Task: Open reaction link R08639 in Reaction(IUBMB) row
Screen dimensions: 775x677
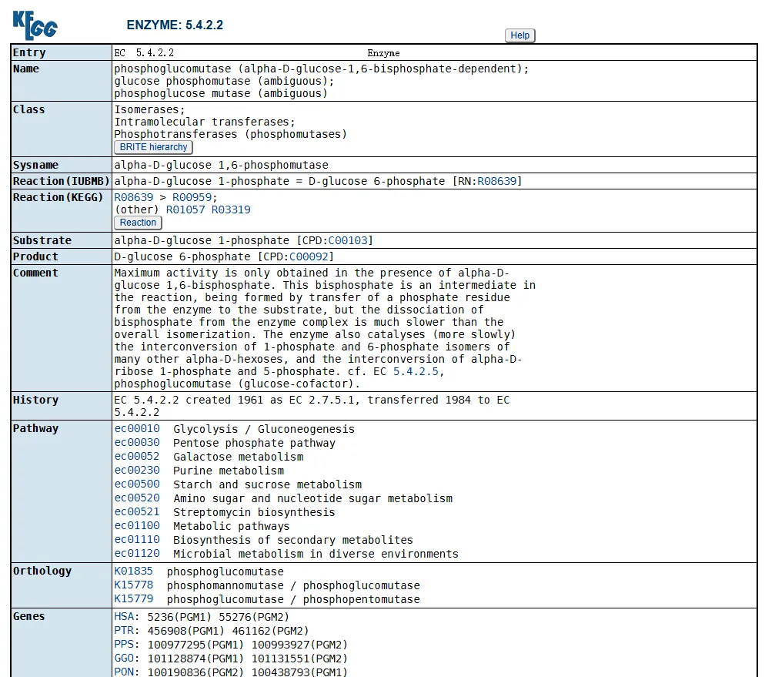Action: coord(496,181)
